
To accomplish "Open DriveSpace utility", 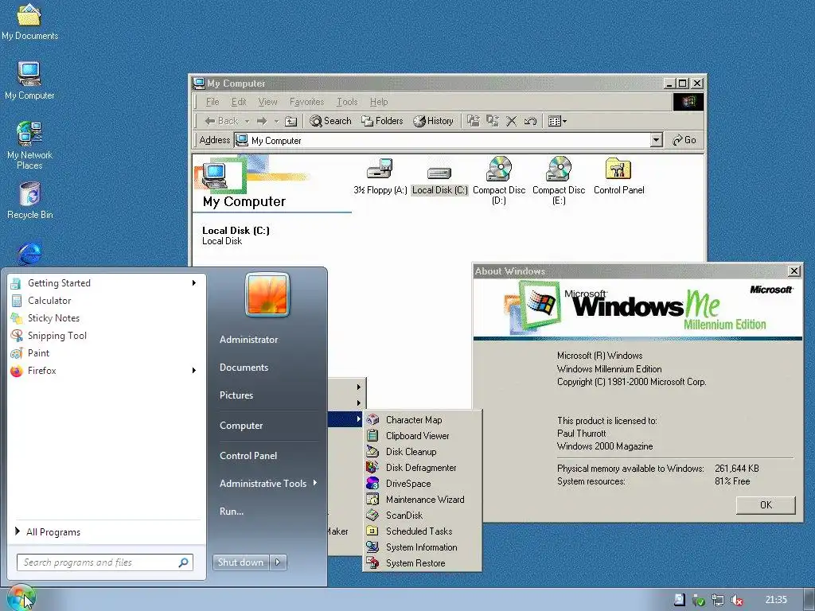I will (422, 484).
